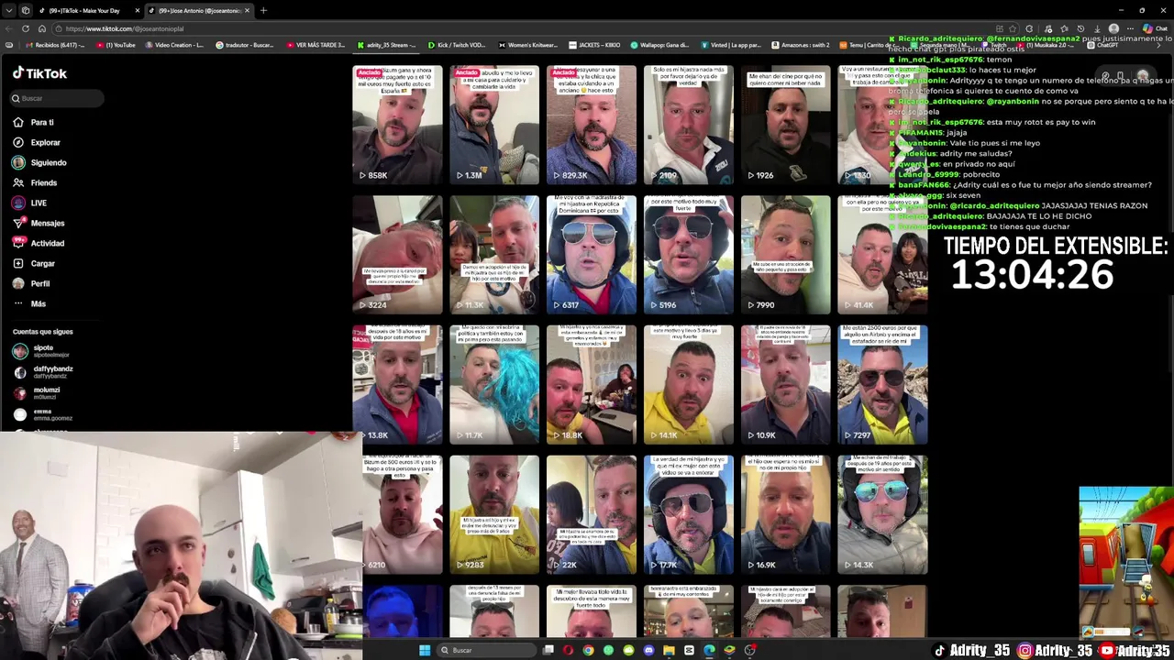Open the tradxutor Google search bookmark

[245, 45]
